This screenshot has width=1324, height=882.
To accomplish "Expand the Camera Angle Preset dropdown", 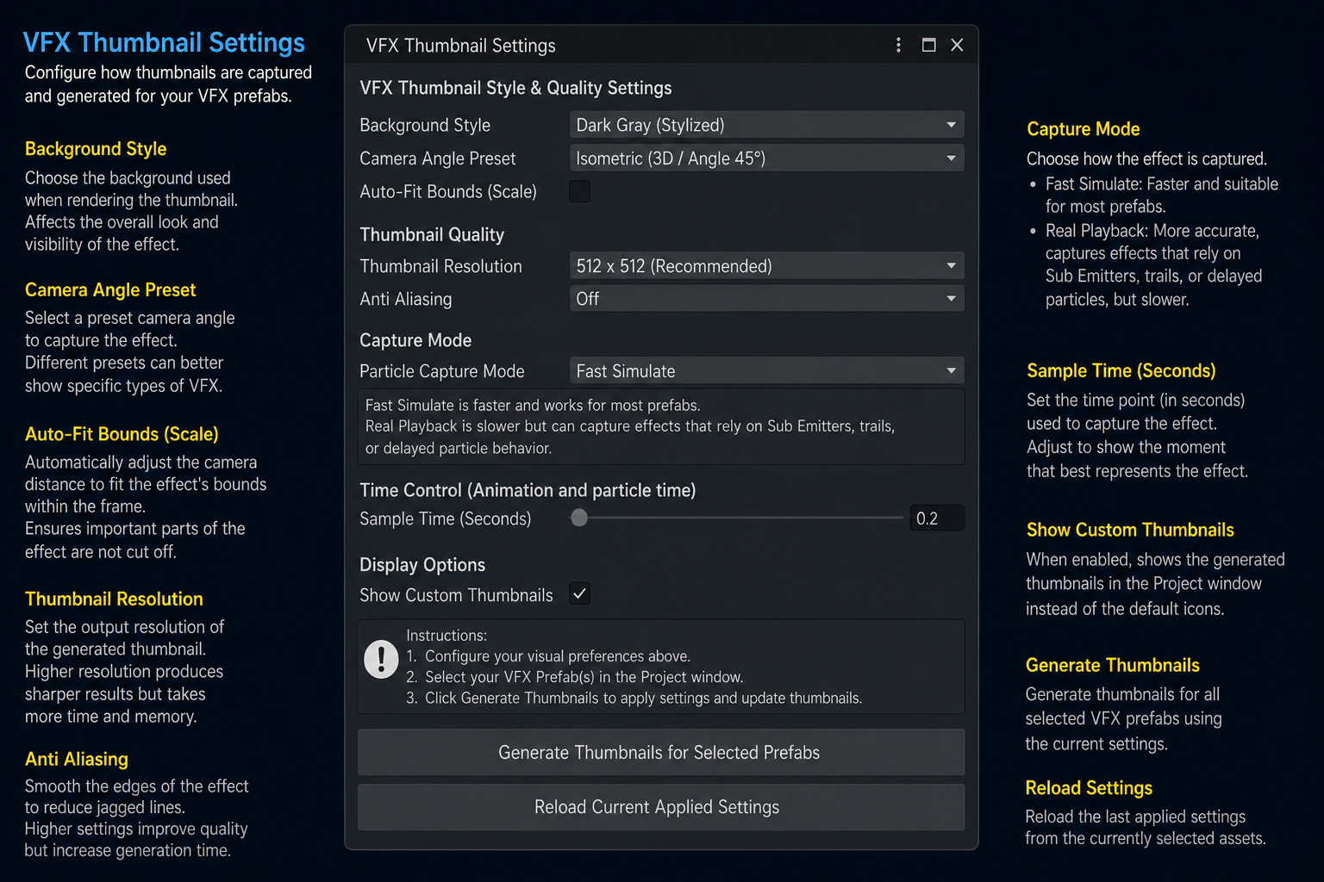I will coord(766,158).
